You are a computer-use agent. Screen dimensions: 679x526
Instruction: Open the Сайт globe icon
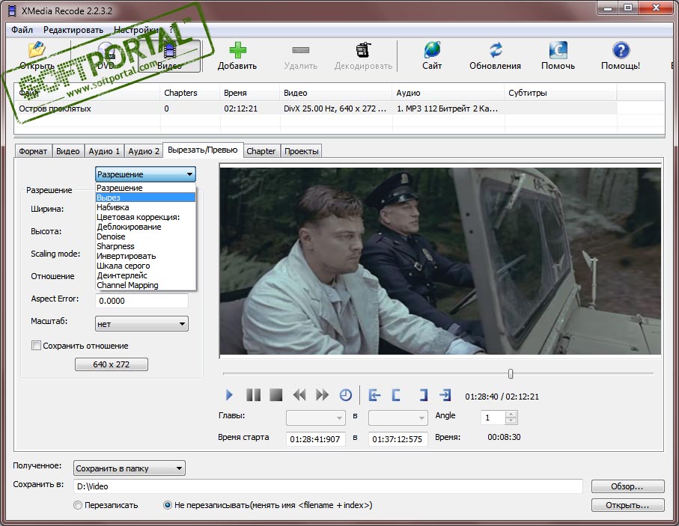(432, 50)
